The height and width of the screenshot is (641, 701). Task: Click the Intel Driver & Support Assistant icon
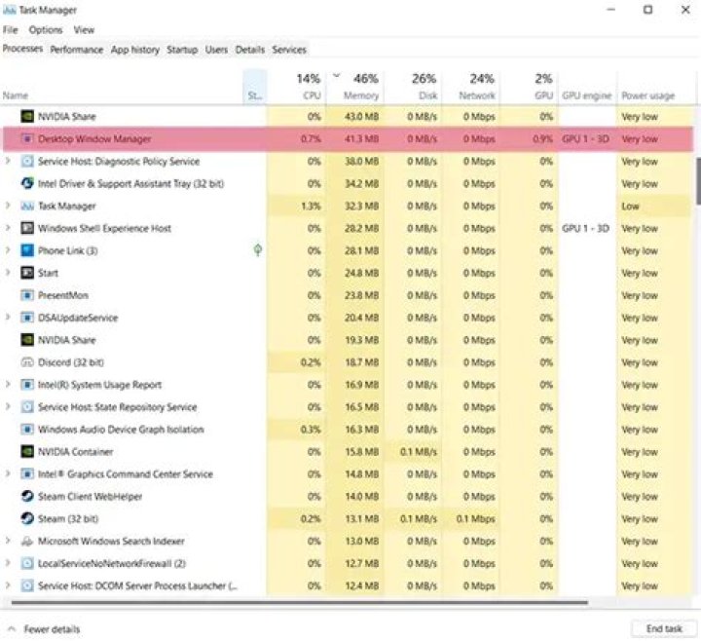[27, 183]
